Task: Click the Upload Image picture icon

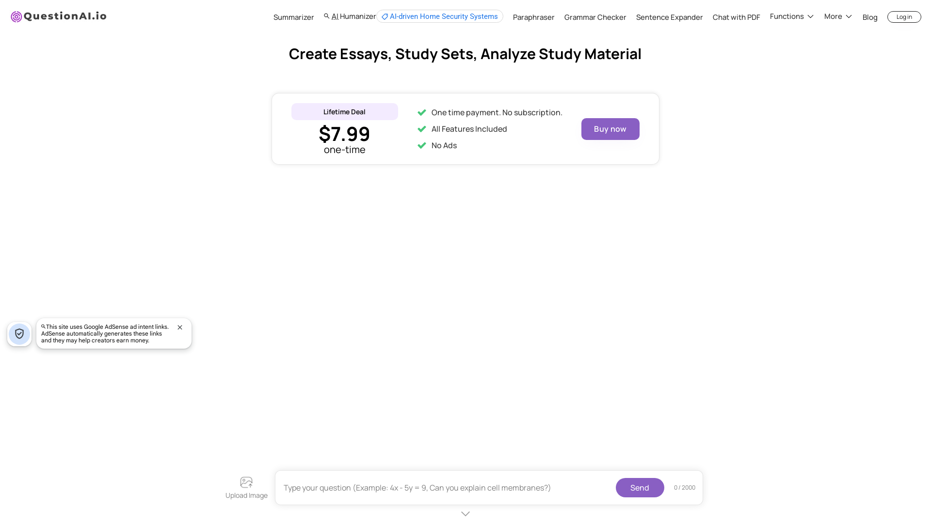Action: pos(246,482)
